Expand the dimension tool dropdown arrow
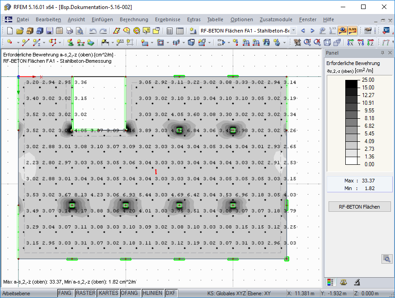Screen dimensions: 395x298 [x=113, y=42]
